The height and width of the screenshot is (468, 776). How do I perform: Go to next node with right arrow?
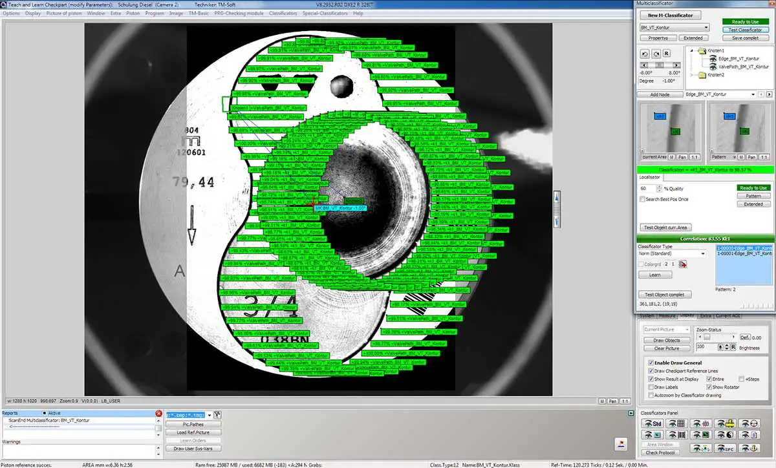[769, 94]
